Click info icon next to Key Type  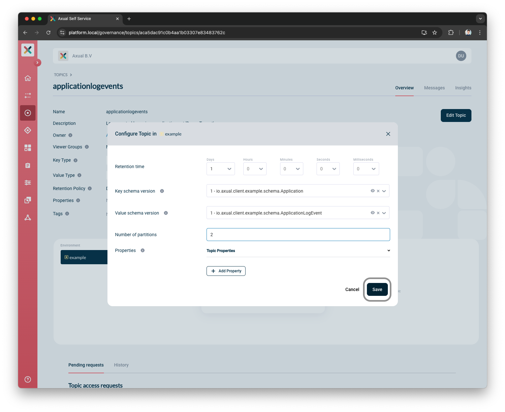click(x=76, y=160)
